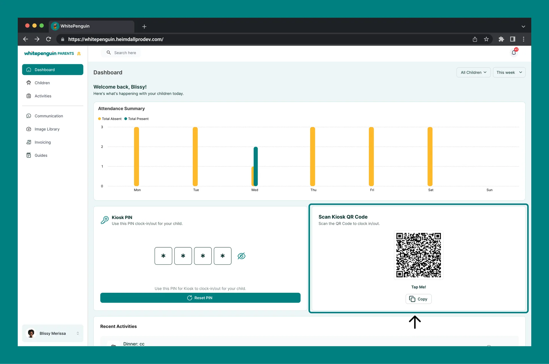Screen dimensions: 549x364
Task: Click the Image Library camera icon
Action: [29, 129]
